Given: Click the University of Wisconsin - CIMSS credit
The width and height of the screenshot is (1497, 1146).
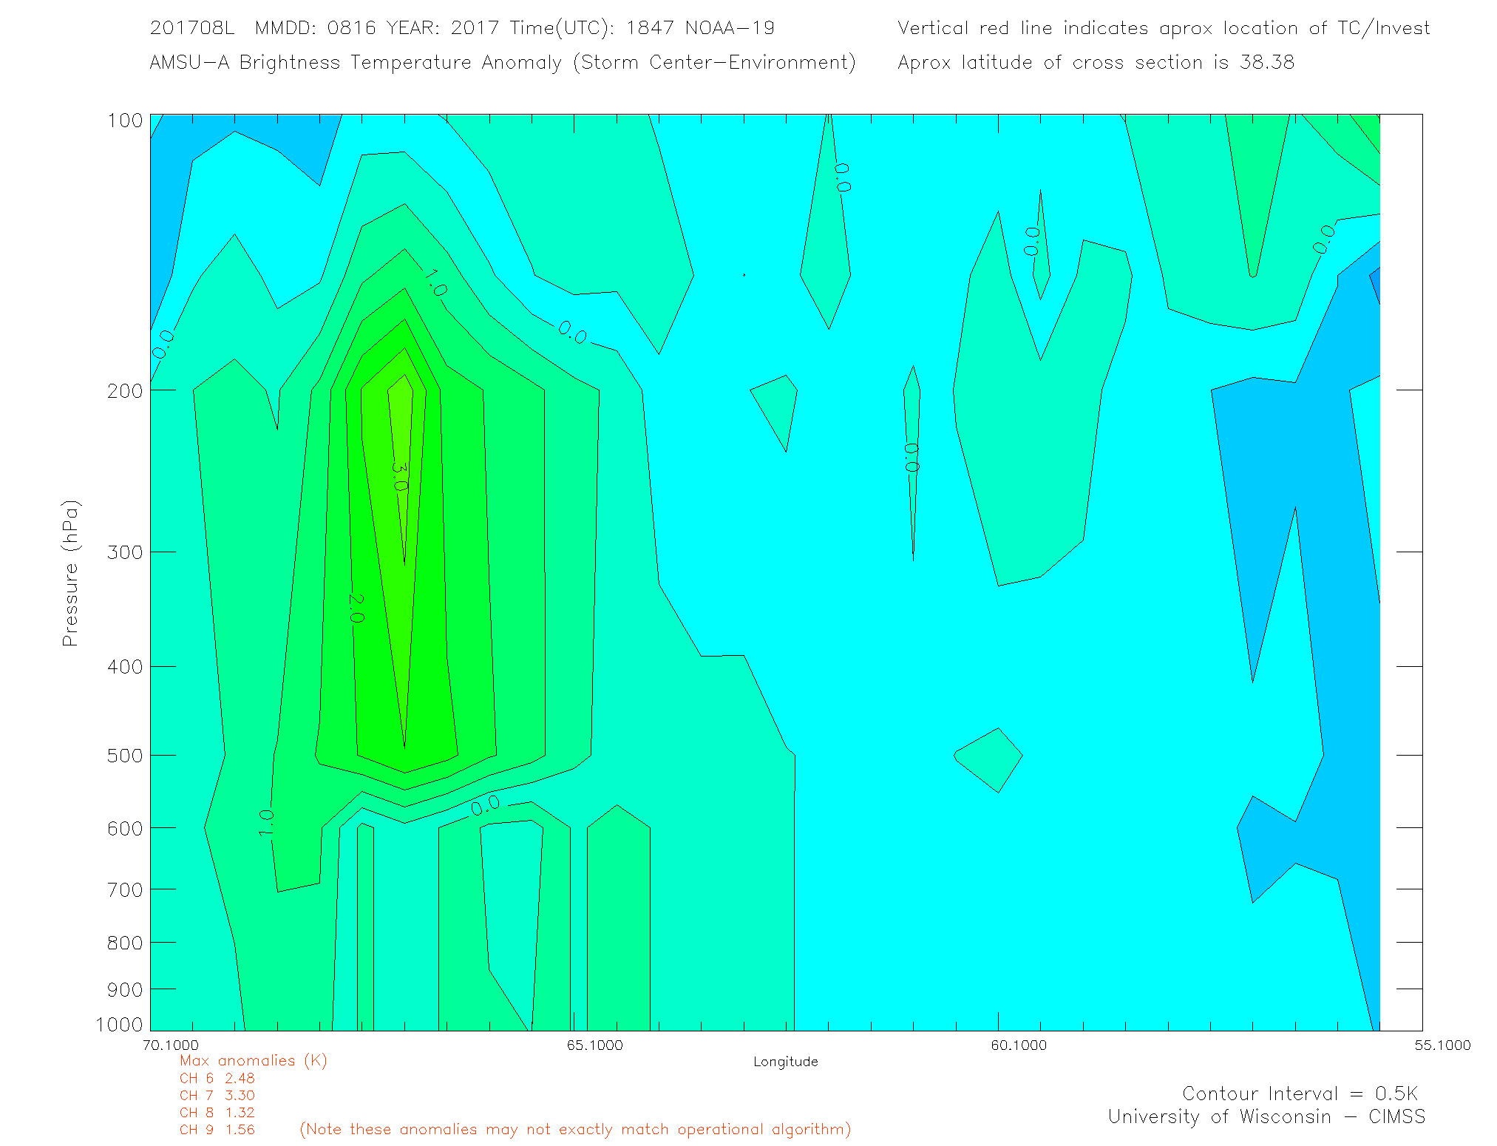Looking at the screenshot, I should pyautogui.click(x=1266, y=1116).
